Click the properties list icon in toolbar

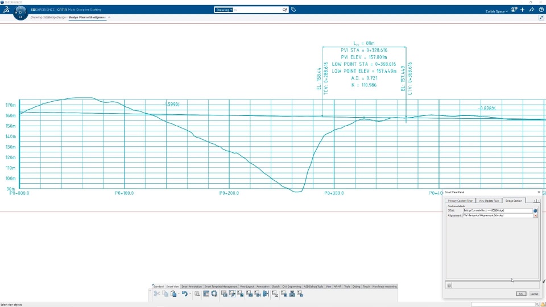(206, 294)
